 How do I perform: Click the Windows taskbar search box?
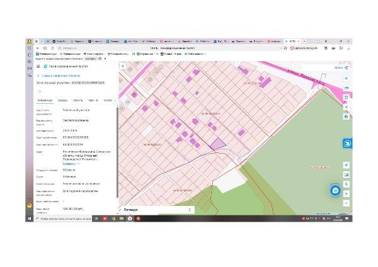[63, 219]
